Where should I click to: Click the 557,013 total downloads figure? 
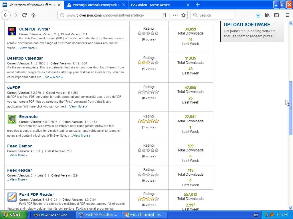(x=190, y=194)
